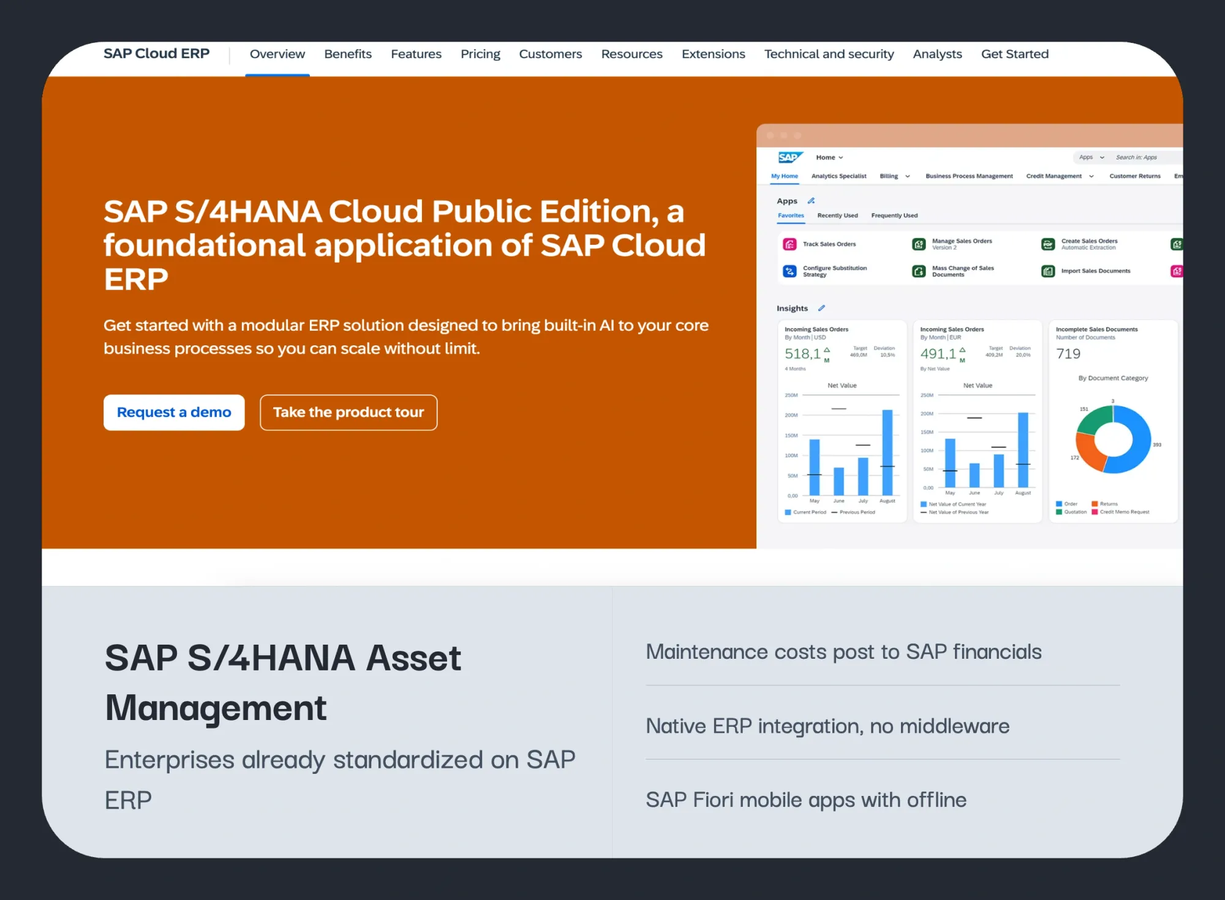Open Technical and security nav item
1225x900 pixels.
point(829,54)
